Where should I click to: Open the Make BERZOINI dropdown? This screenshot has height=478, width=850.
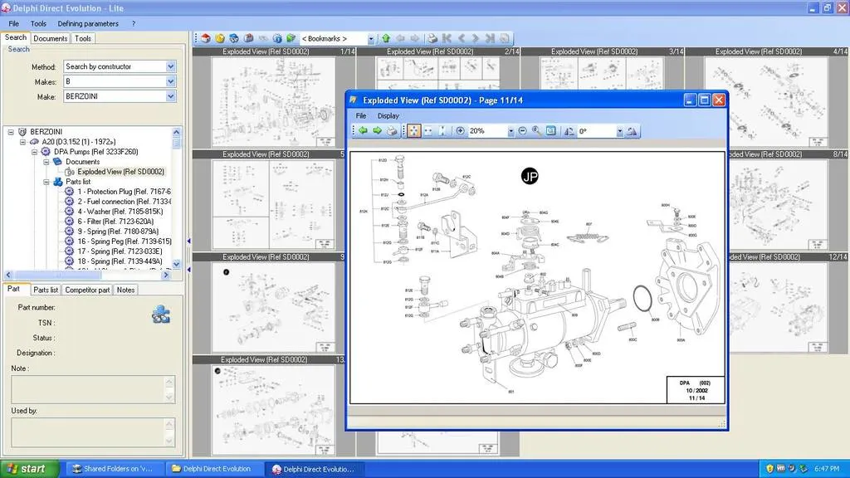tap(171, 96)
